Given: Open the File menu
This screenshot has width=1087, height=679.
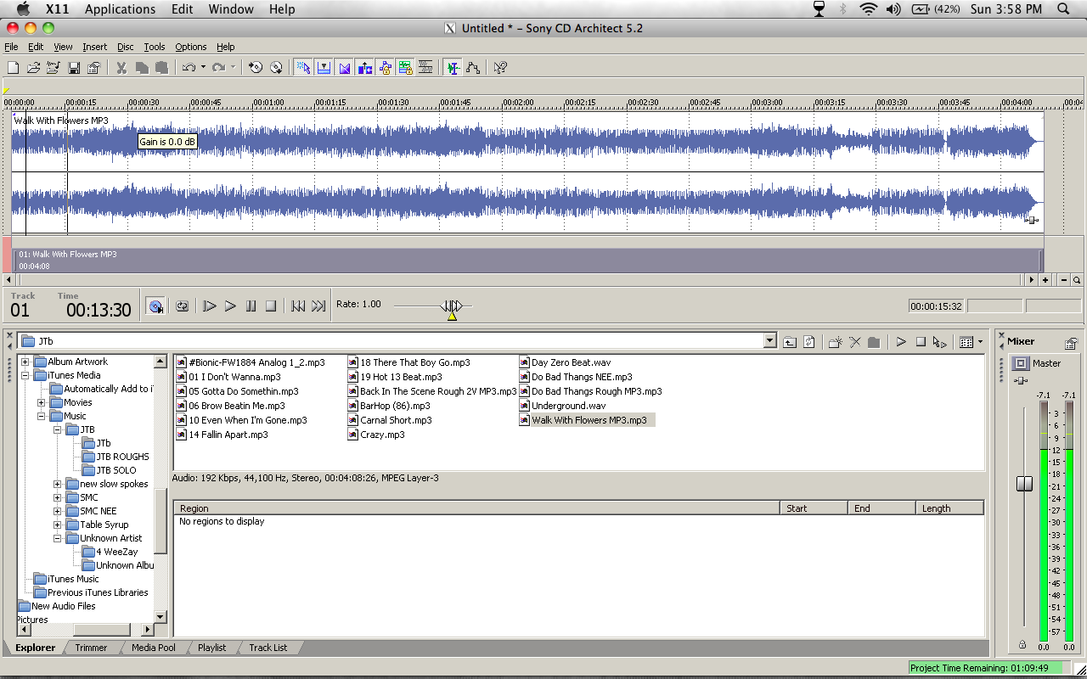Looking at the screenshot, I should click(11, 47).
